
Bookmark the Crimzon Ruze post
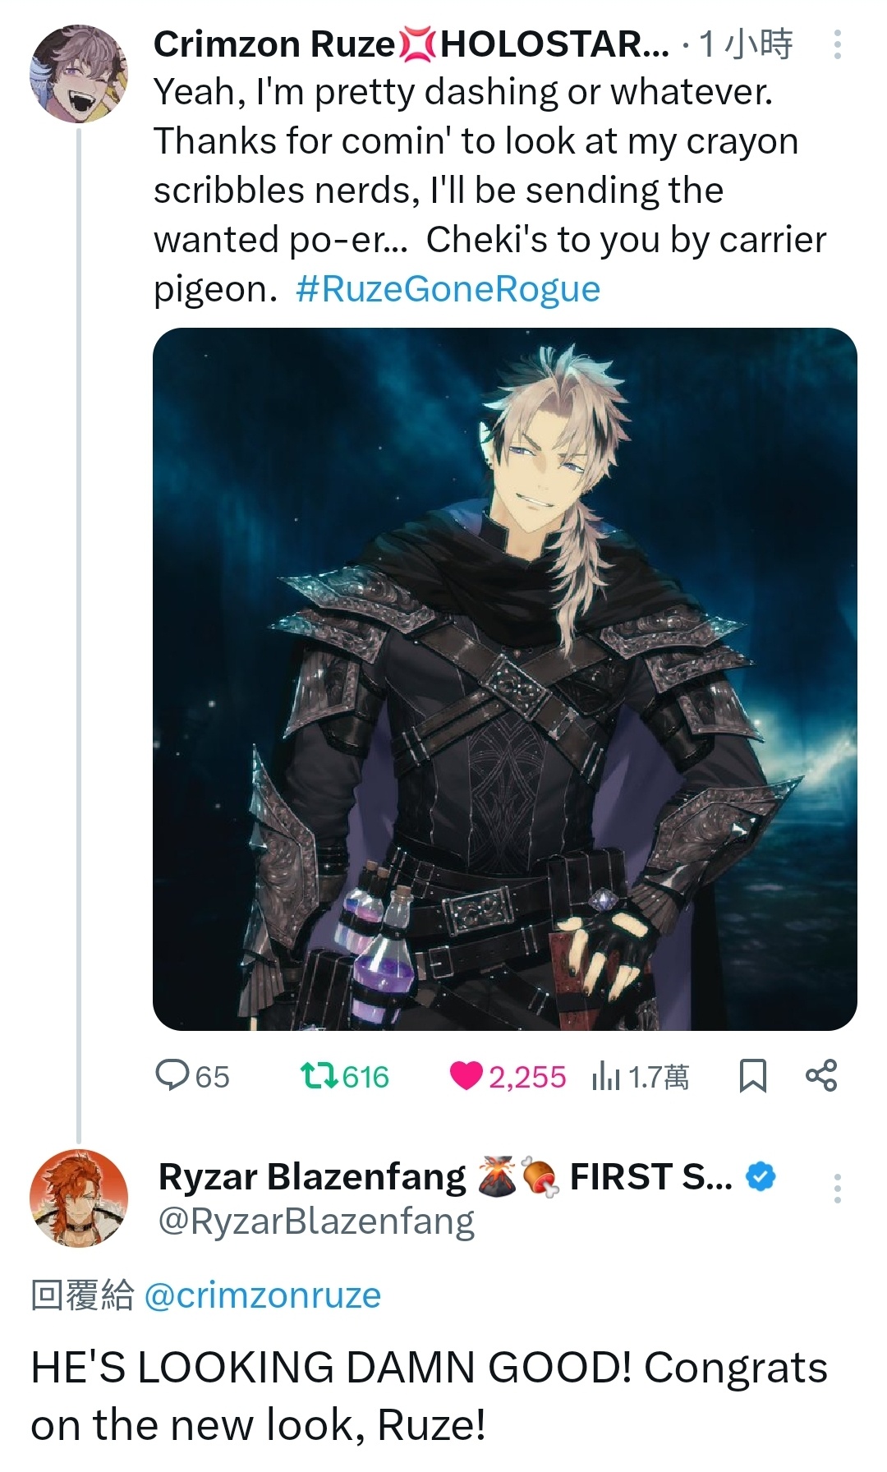click(x=752, y=1075)
